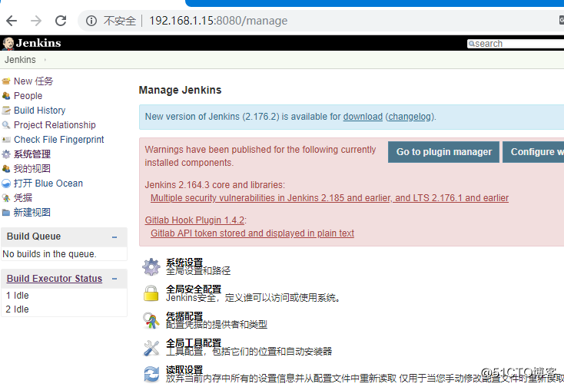Click the browser forward arrow
The image size is (564, 387).
tap(36, 21)
